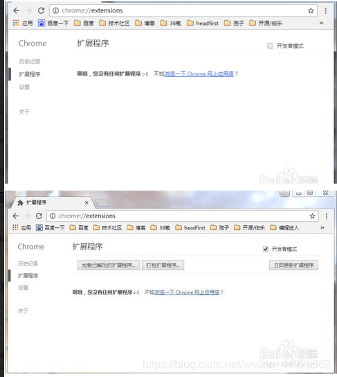View site info icon in the upper address bar
The image size is (337, 377).
55,10
